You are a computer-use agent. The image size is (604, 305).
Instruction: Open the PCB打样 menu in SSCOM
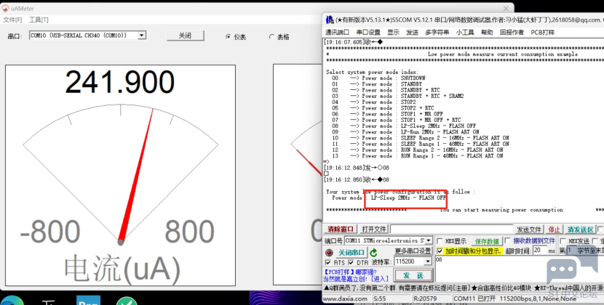[x=543, y=32]
